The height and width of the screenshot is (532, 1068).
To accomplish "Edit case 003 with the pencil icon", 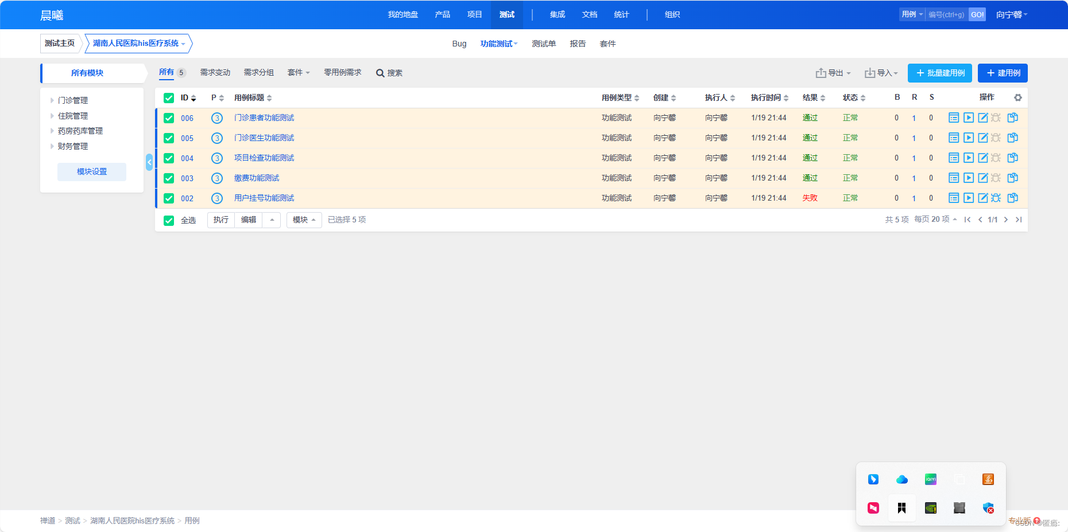I will (983, 178).
